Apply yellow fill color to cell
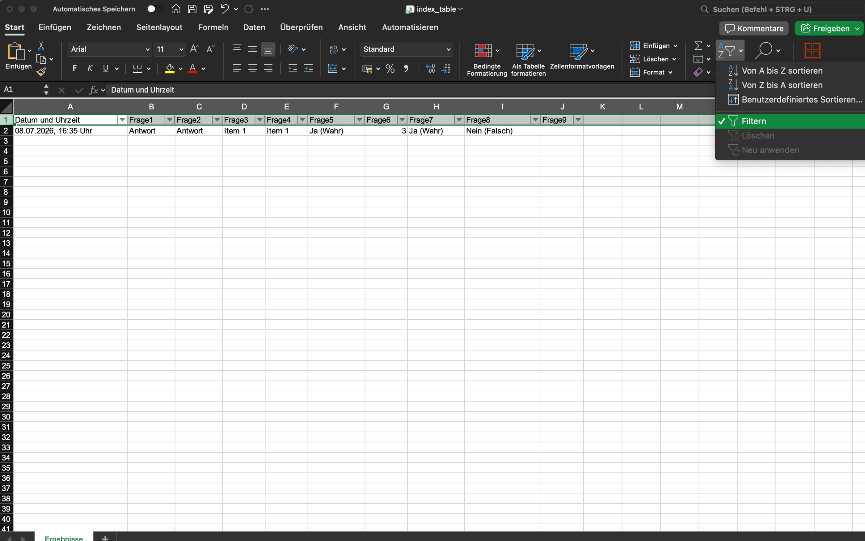Viewport: 865px width, 541px height. point(169,68)
